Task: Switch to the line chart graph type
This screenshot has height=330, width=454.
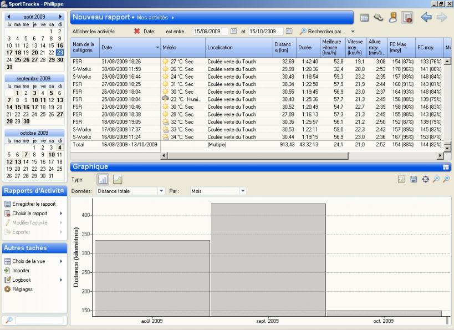Action: [x=118, y=179]
